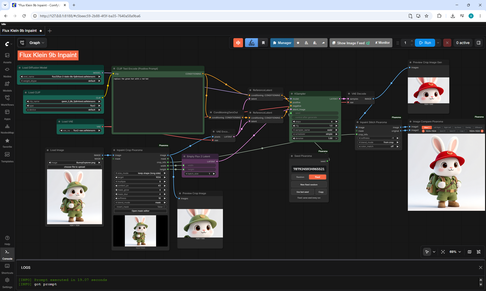Image resolution: width=486 pixels, height=291 pixels.
Task: Copy the seed value
Action: pos(321,192)
